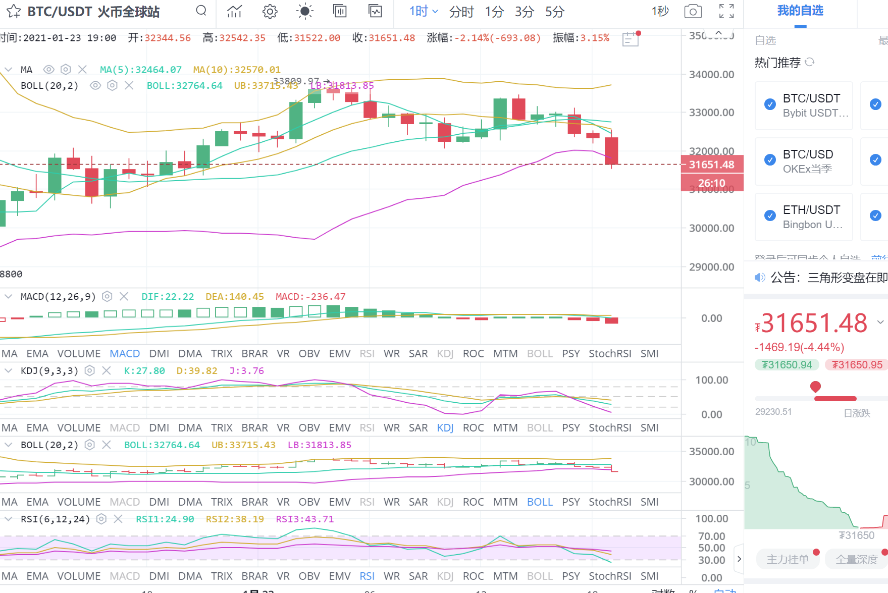
Task: Open the chart style icon
Action: (x=234, y=11)
